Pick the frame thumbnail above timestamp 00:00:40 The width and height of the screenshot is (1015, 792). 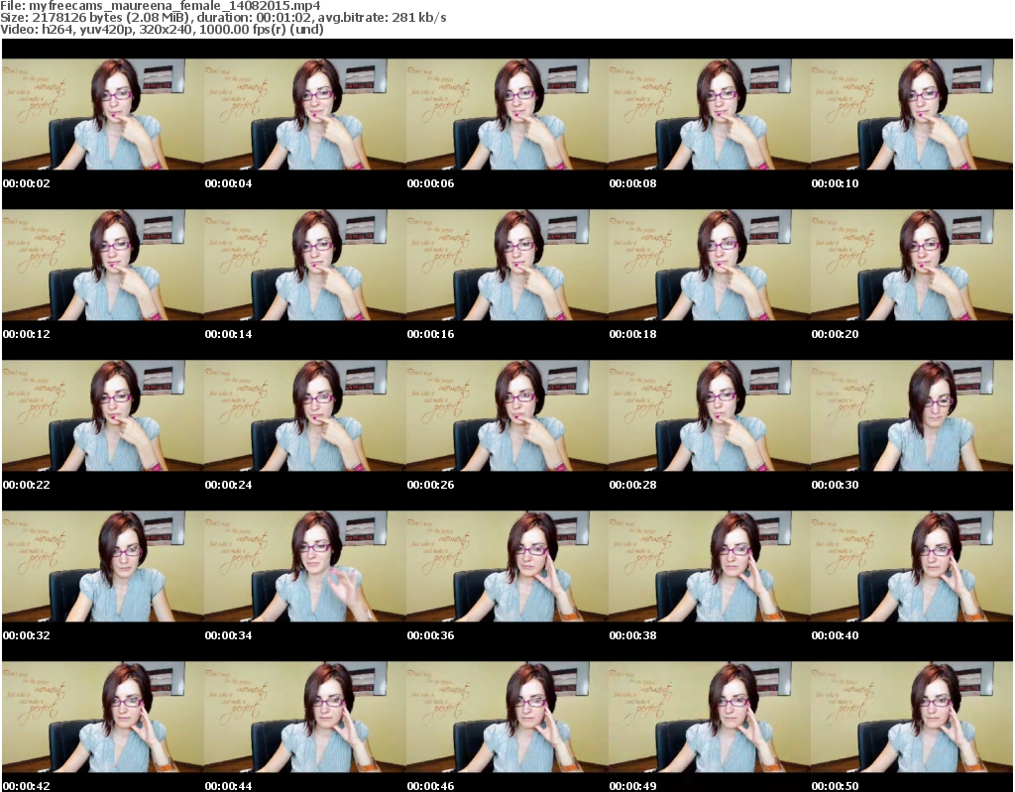click(x=911, y=567)
